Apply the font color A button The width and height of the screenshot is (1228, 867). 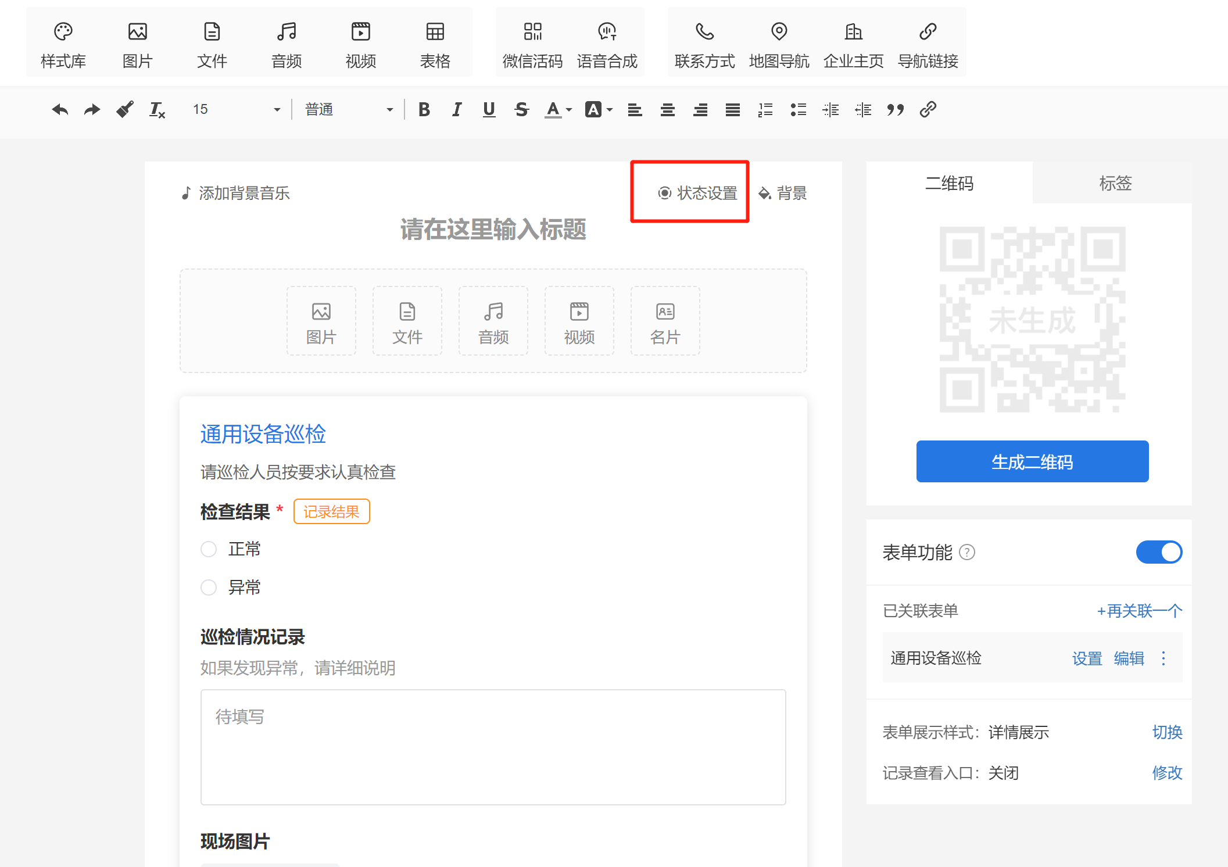553,109
